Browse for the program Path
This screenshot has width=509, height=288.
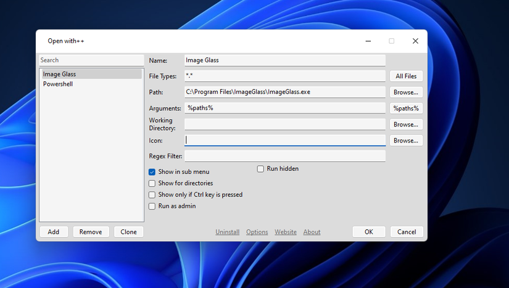pos(406,92)
